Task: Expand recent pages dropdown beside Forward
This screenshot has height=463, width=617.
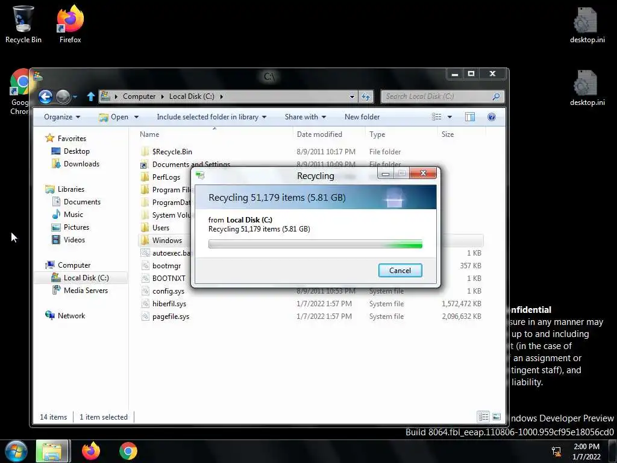Action: pyautogui.click(x=75, y=96)
